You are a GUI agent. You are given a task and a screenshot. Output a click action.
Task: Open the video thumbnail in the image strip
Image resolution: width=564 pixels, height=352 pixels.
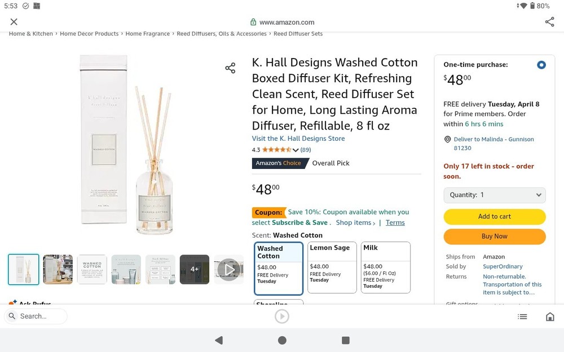coord(228,269)
